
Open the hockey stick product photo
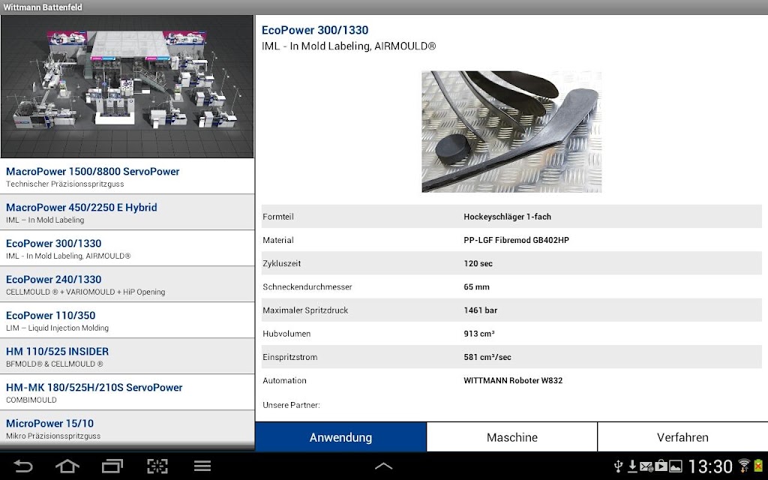click(x=511, y=131)
